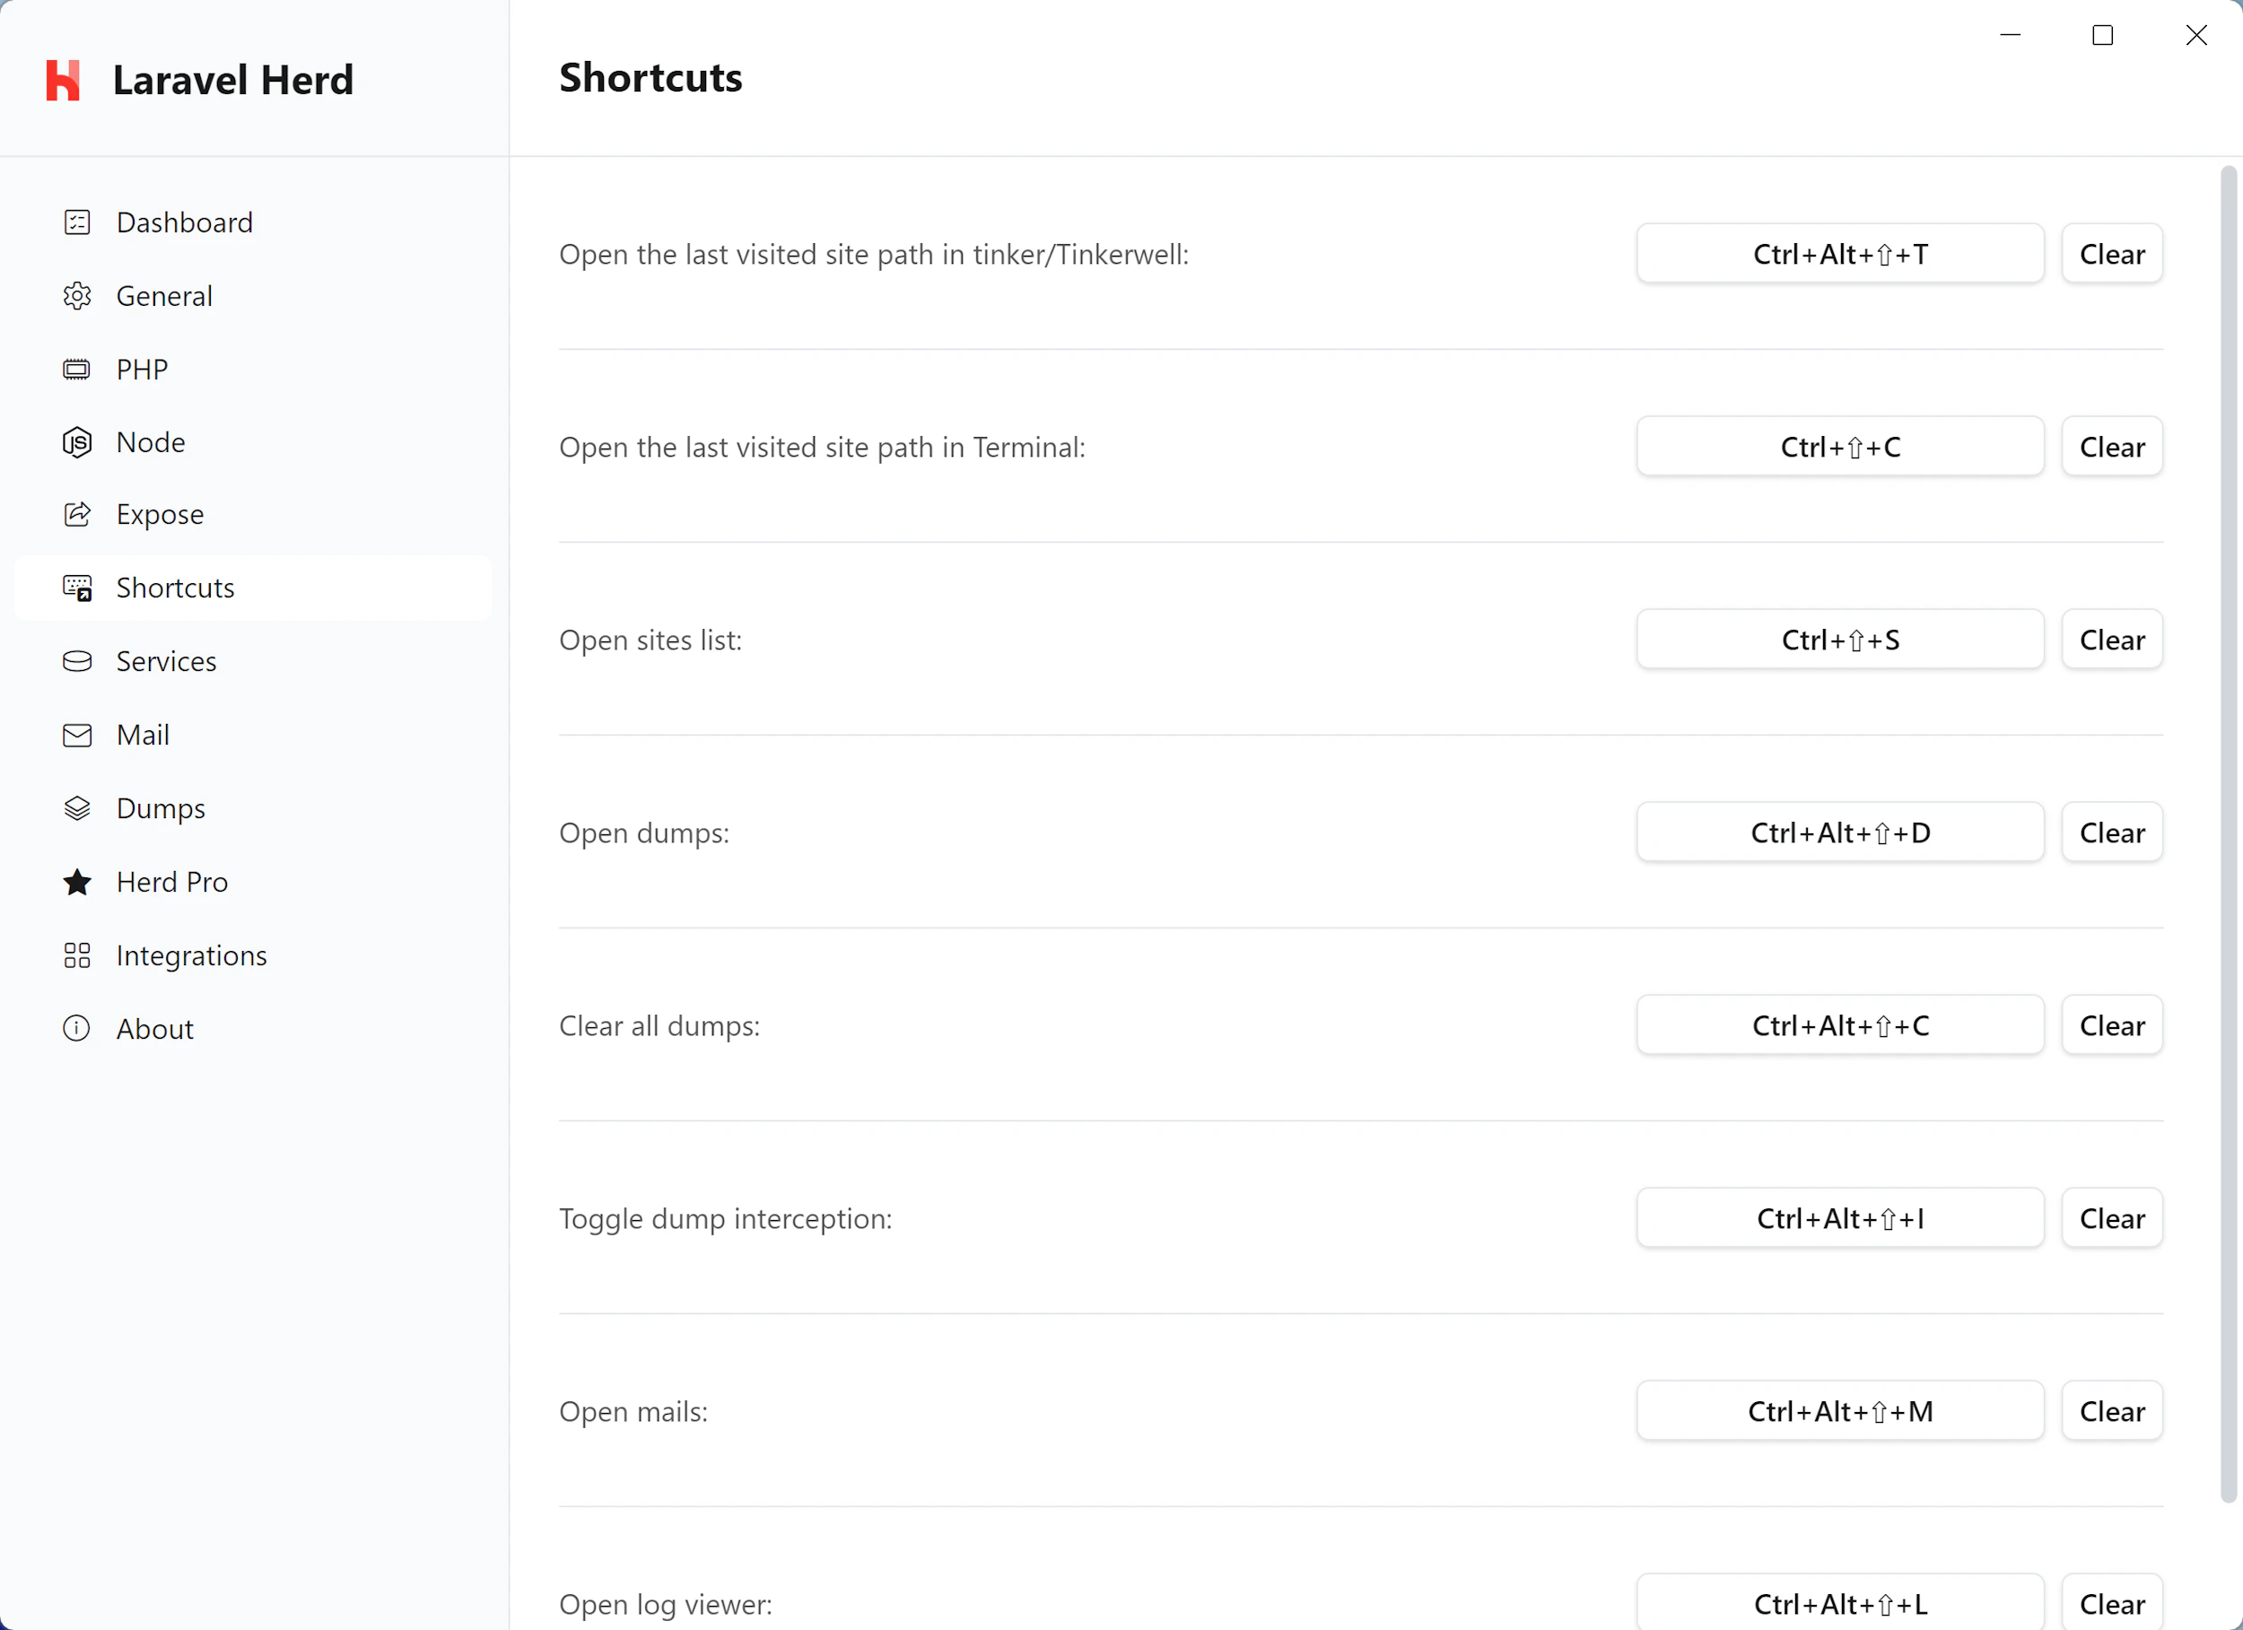Image resolution: width=2243 pixels, height=1630 pixels.
Task: Open the Dashboard icon in the sidebar
Action: pos(77,222)
